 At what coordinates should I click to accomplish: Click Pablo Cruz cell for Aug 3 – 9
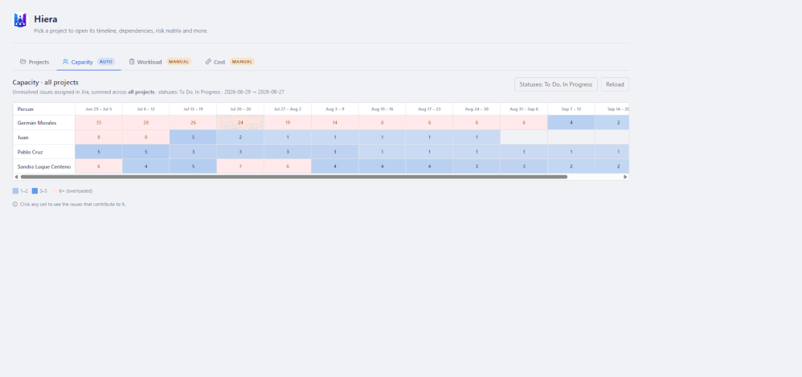[334, 152]
